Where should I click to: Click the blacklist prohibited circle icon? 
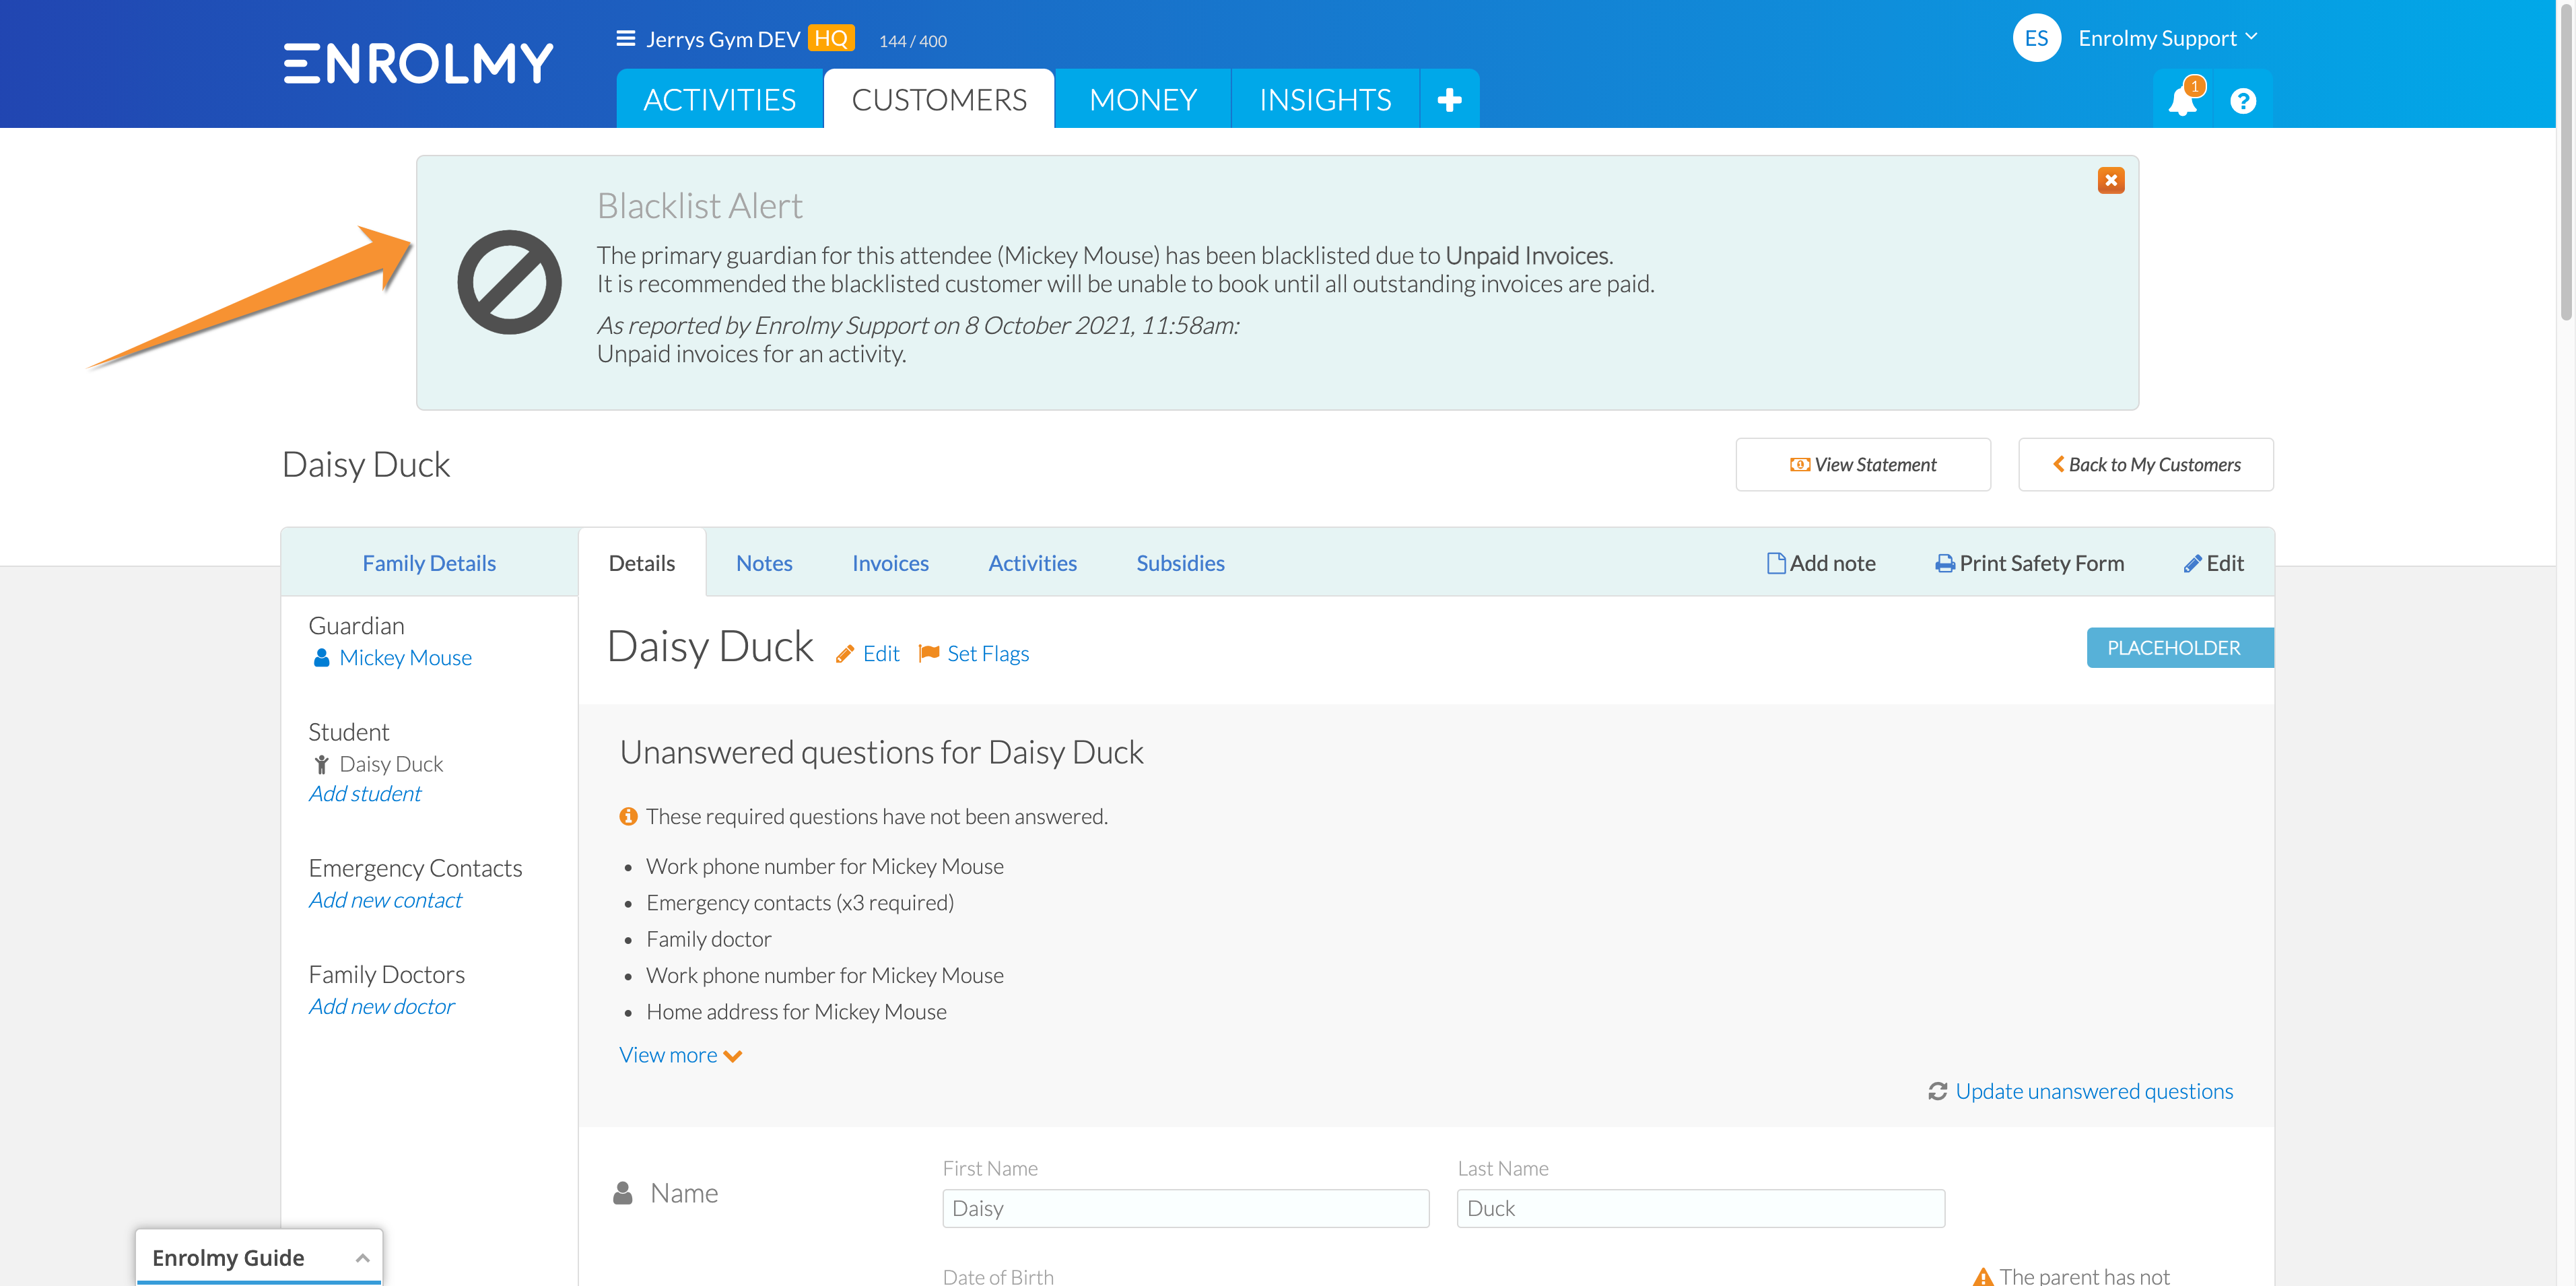pos(509,282)
